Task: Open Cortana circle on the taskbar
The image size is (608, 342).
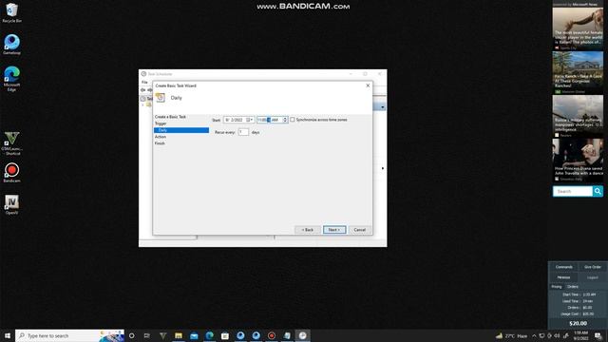Action: (131, 335)
